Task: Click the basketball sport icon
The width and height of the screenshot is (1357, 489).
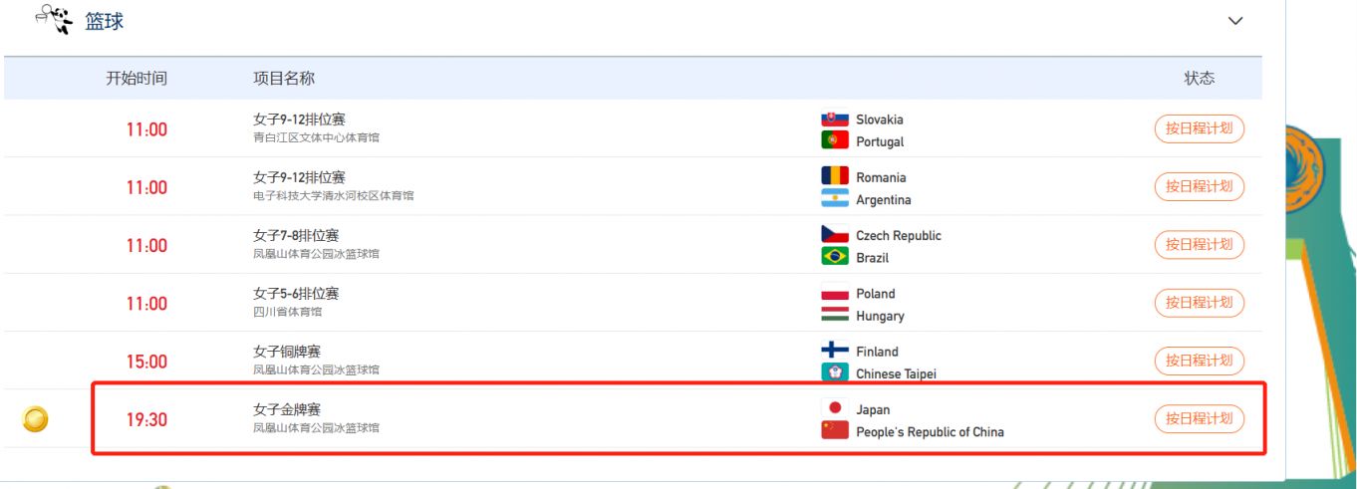Action: [54, 19]
